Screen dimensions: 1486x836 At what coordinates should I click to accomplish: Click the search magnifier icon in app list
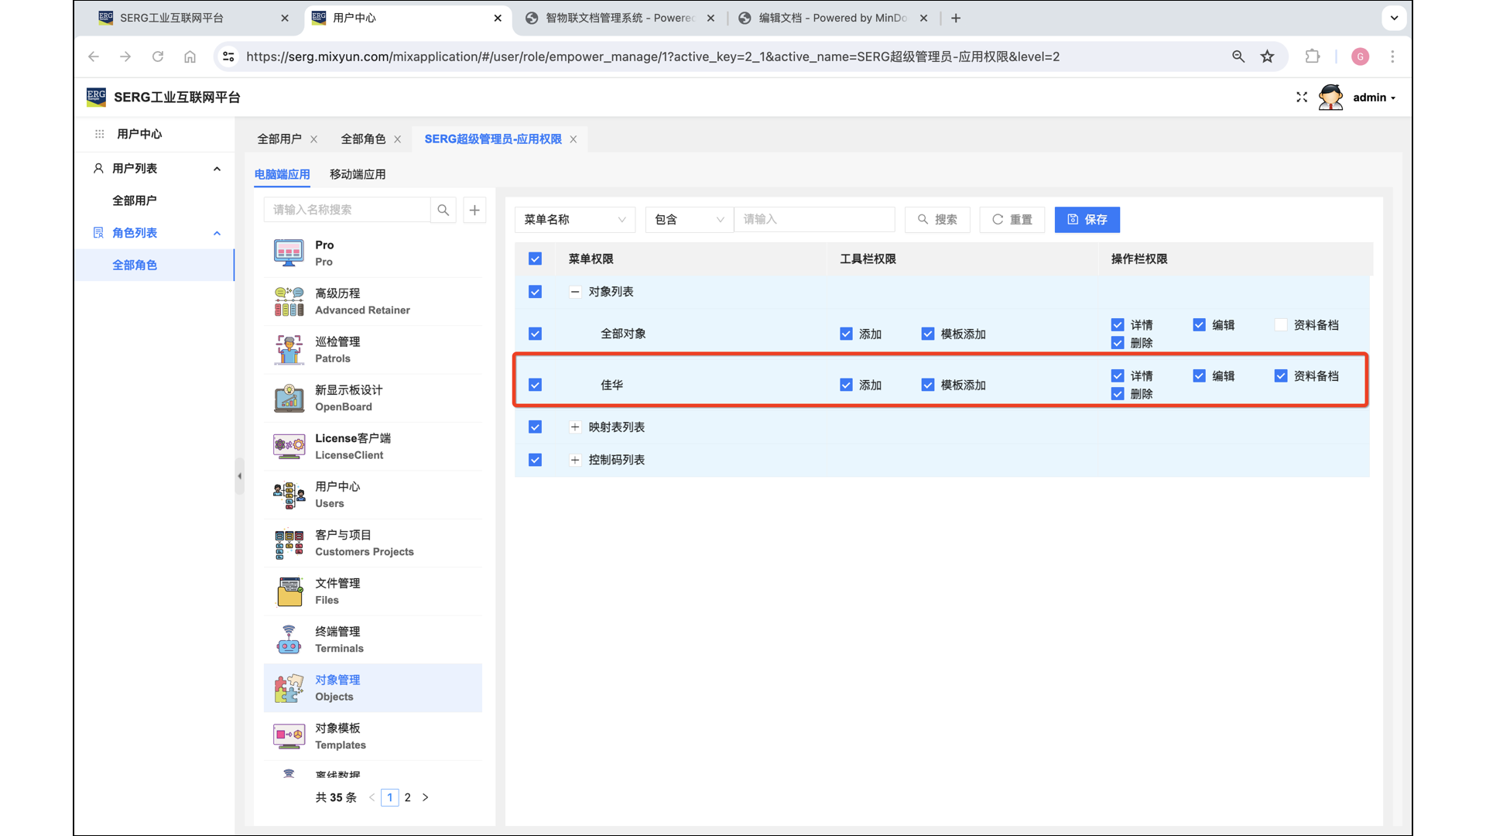point(443,210)
